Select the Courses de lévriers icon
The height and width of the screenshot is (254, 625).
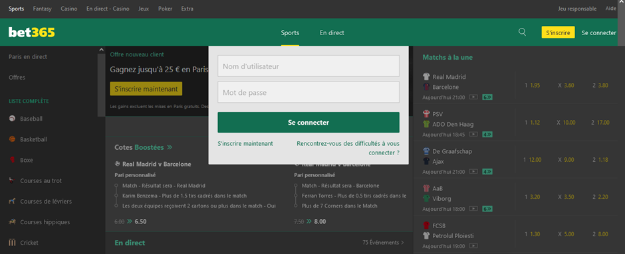coord(13,201)
